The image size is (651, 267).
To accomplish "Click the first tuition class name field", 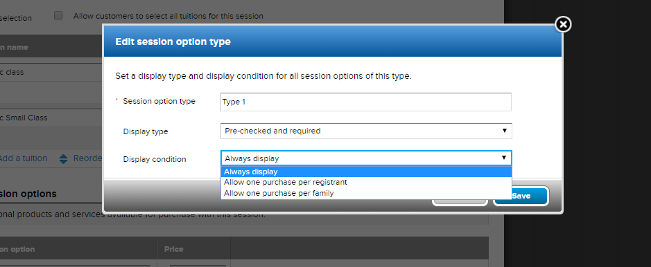I will 51,73.
